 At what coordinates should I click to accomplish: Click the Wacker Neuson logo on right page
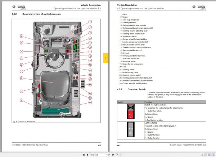(x=199, y=7)
